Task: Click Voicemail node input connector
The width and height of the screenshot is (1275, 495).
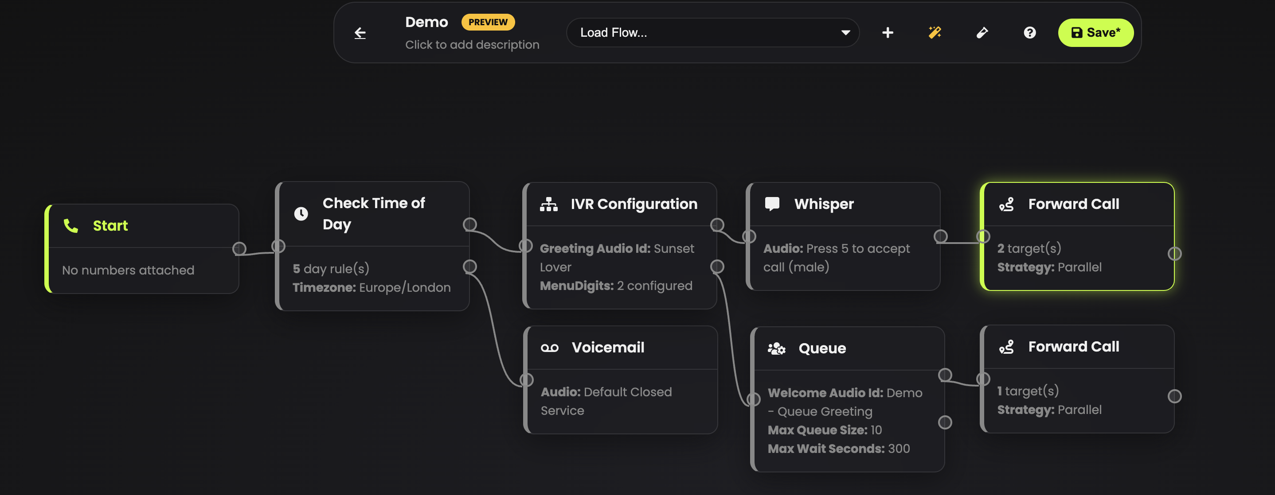Action: pos(527,380)
